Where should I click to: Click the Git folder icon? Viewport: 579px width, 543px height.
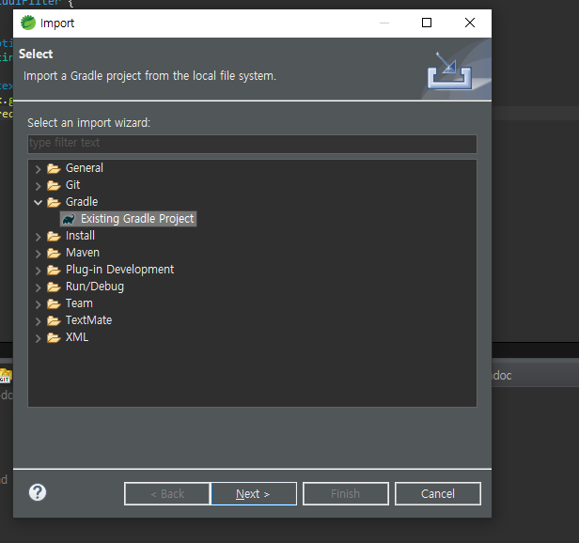[54, 185]
